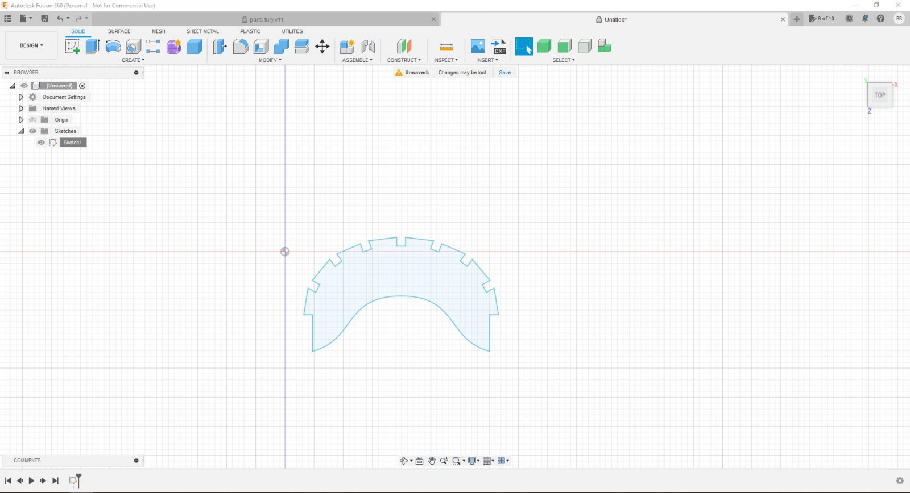Screen dimensions: 910x493
Task: Click the Save link in unsaved warning
Action: 505,73
